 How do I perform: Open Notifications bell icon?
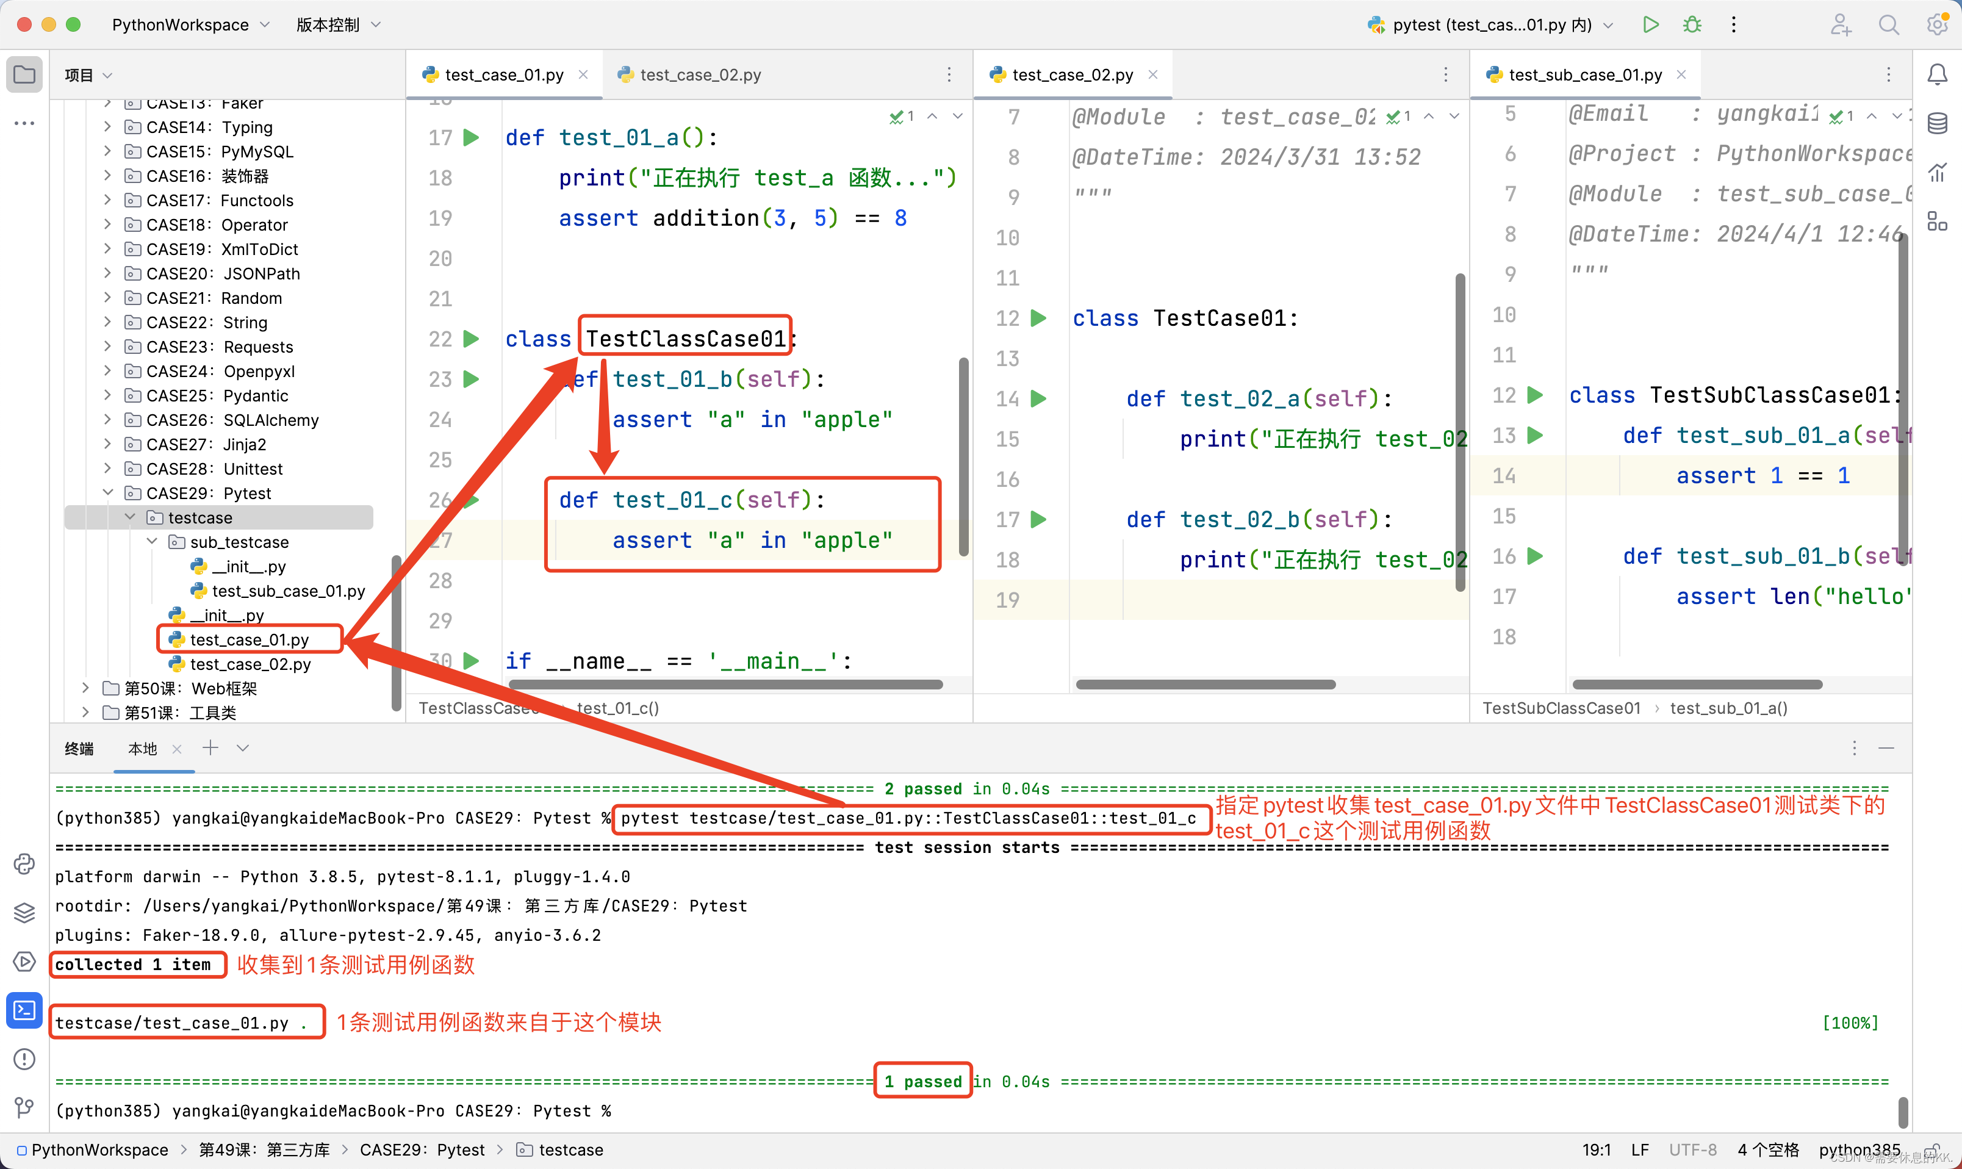1938,75
